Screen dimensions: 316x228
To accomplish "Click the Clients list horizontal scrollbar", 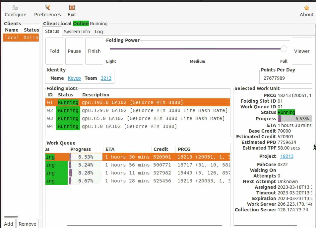I will tap(11, 217).
